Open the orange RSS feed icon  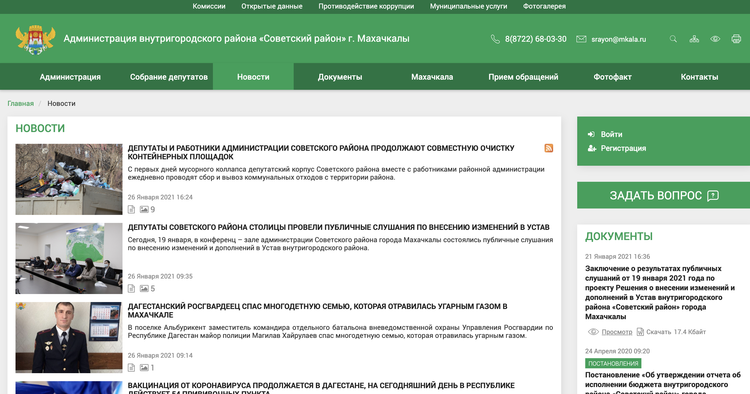[x=549, y=148]
